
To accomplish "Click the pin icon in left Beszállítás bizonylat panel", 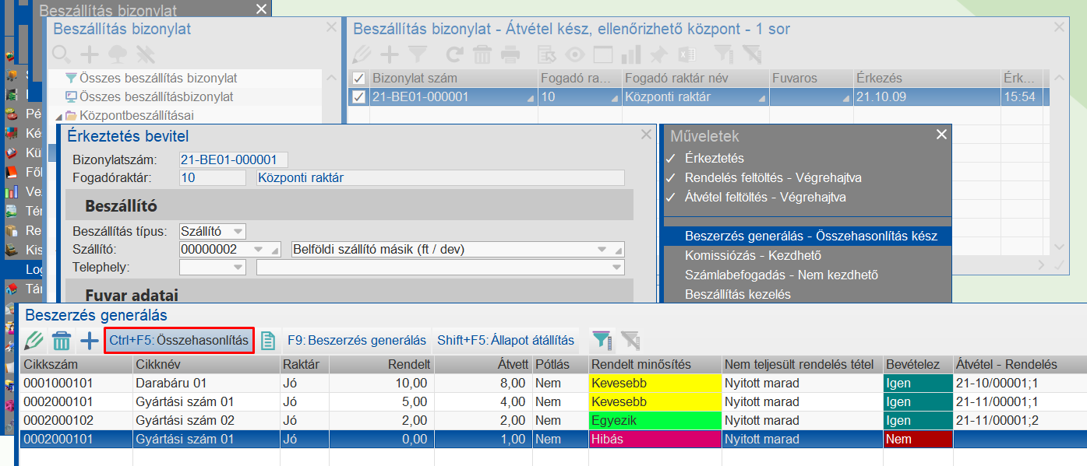I will [146, 54].
